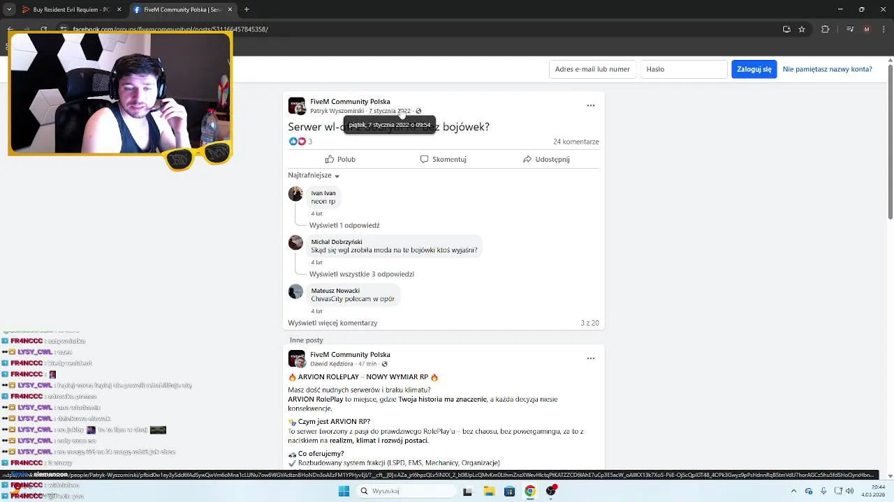This screenshot has width=894, height=502.
Task: Expand Wyświetl 1 odpowiedź replies
Action: pyautogui.click(x=344, y=225)
